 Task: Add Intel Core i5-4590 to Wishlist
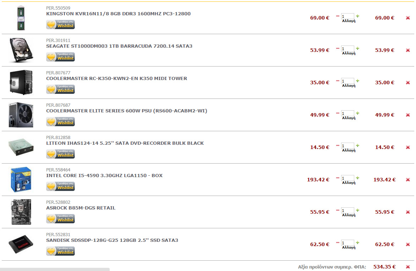[60, 186]
